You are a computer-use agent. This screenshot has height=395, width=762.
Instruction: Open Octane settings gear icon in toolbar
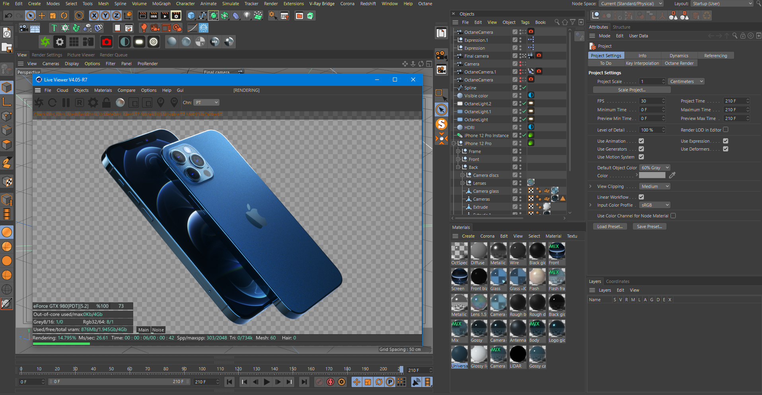pos(60,42)
